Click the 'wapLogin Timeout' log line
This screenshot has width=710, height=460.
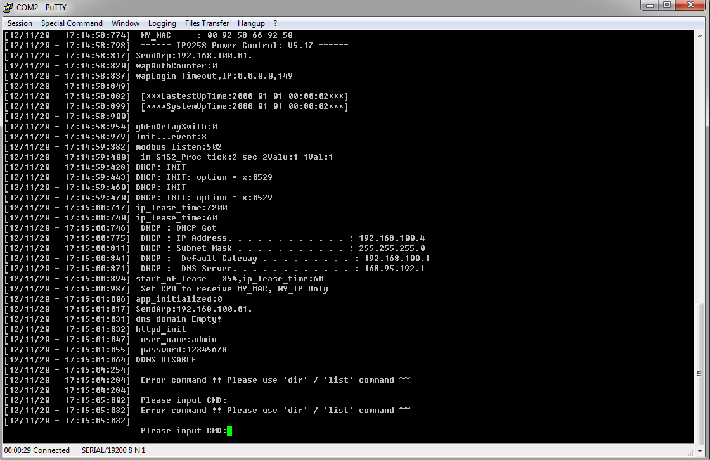click(214, 75)
